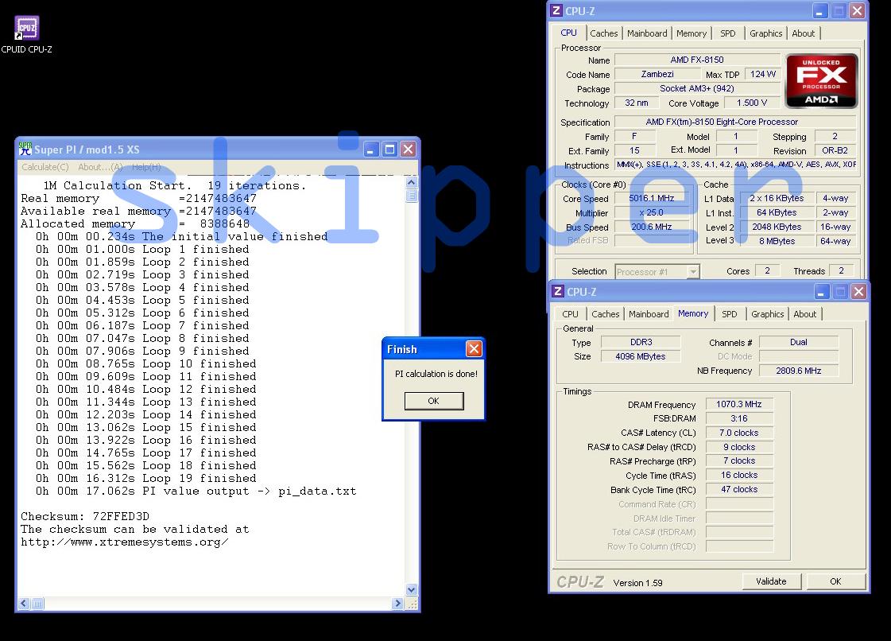891x641 pixels.
Task: Click Bus Speed value 200.6 MHz
Action: pos(651,227)
